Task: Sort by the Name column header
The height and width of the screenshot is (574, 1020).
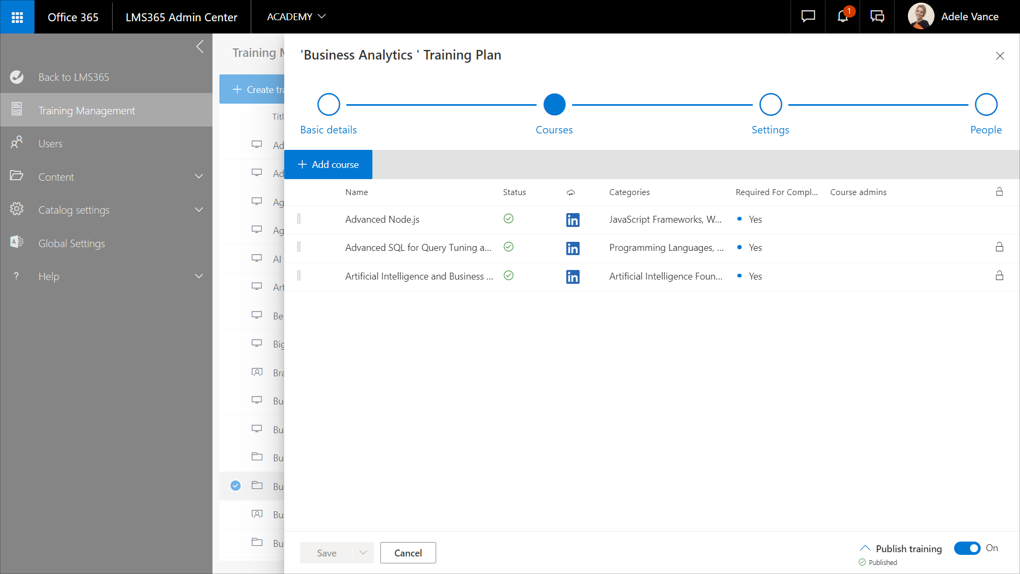Action: click(x=356, y=192)
